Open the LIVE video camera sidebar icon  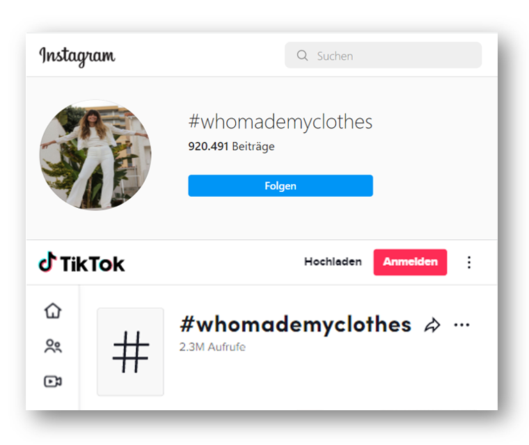coord(53,382)
